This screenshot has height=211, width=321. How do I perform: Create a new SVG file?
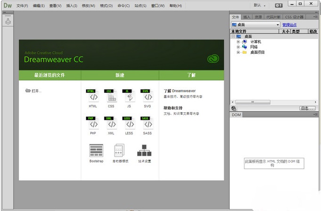click(x=148, y=97)
